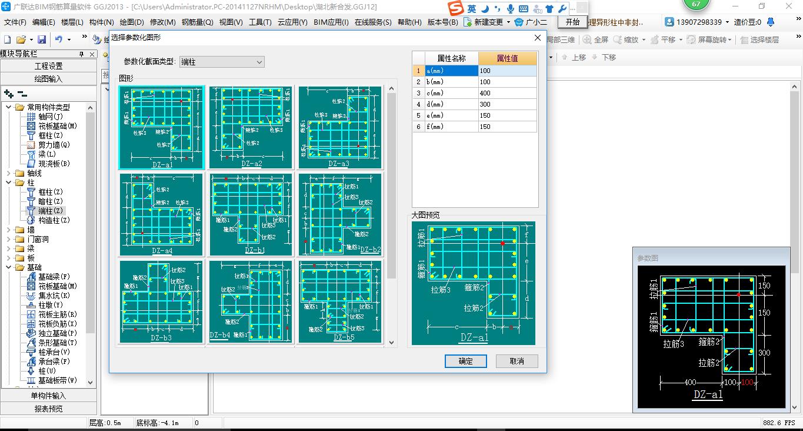Click the 确定 confirm button
The width and height of the screenshot is (803, 431).
pos(466,361)
